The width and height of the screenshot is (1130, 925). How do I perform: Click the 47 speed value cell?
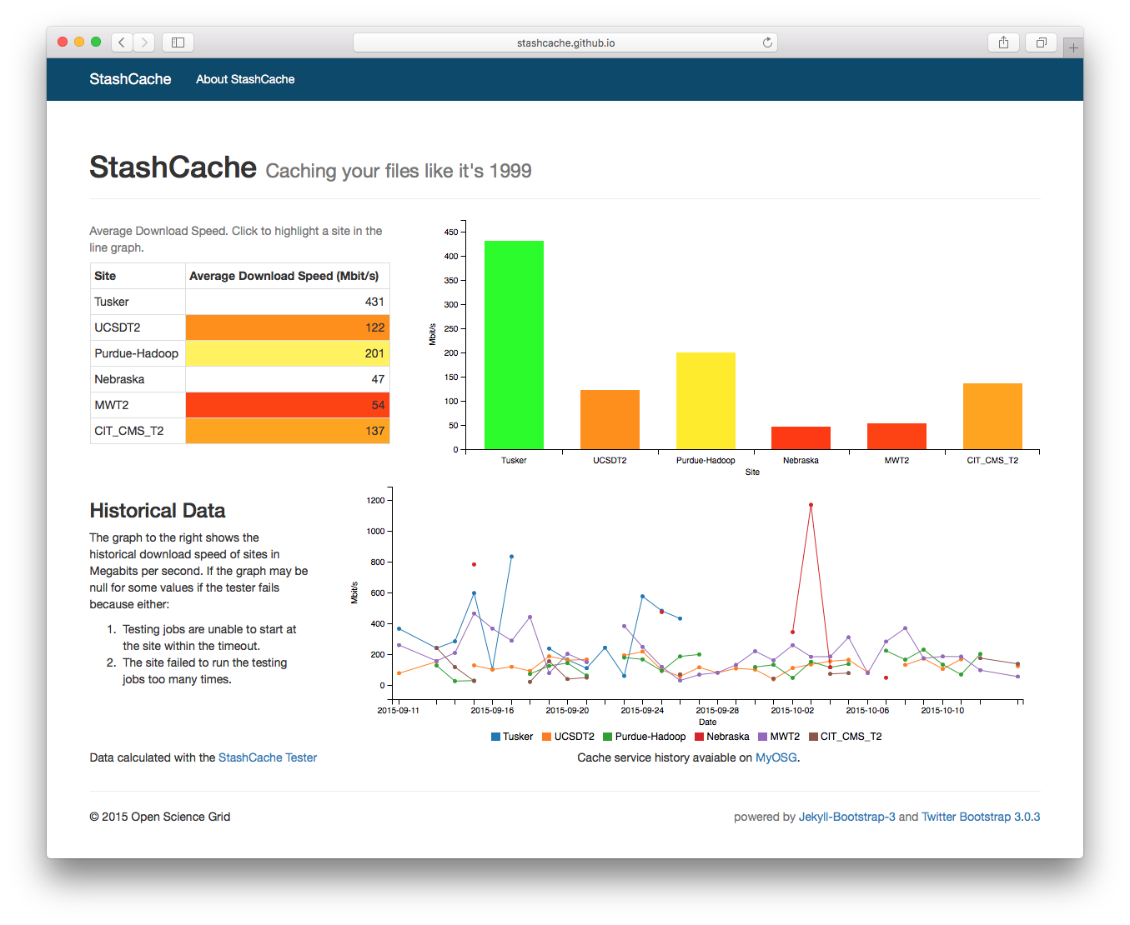[287, 379]
